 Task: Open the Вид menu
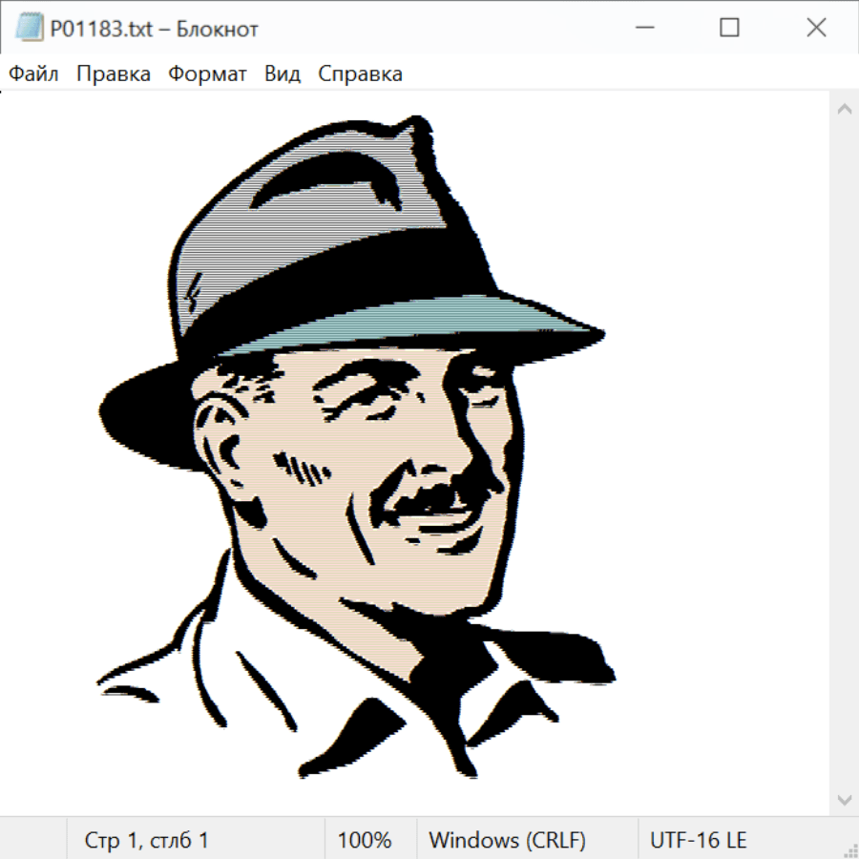click(x=283, y=74)
